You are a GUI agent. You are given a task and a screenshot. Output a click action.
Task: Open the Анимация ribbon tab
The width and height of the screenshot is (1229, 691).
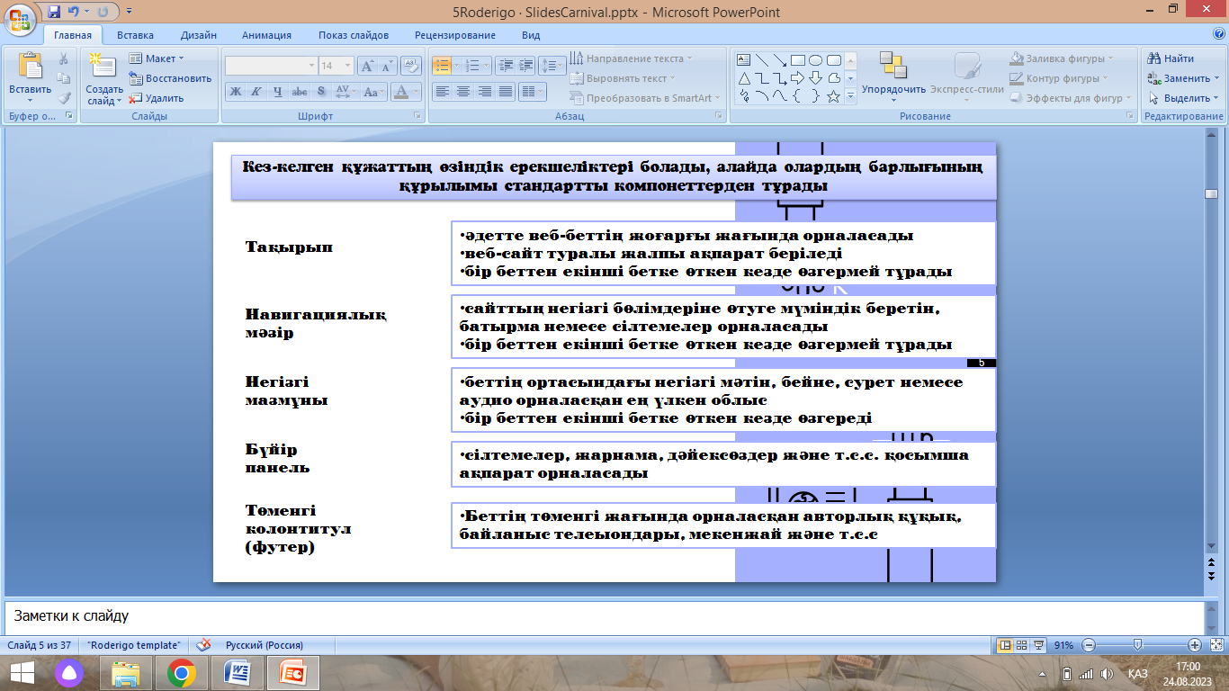[x=266, y=35]
